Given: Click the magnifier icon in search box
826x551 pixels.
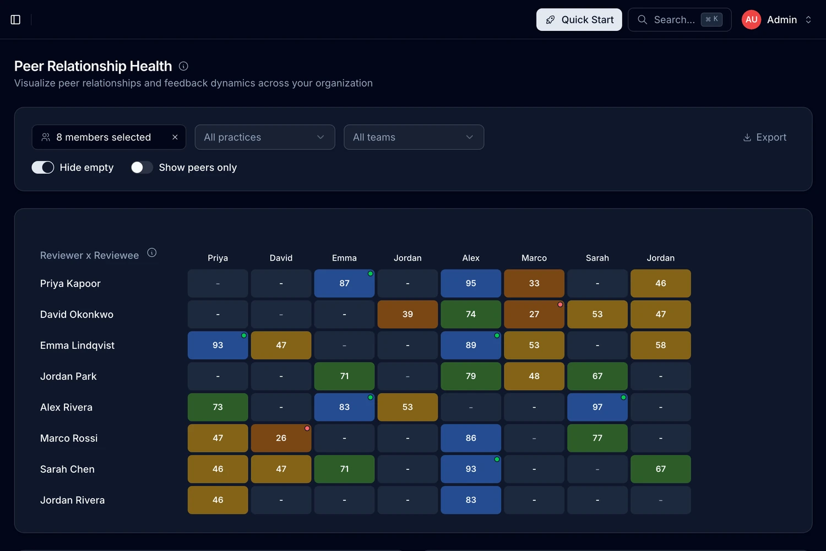Looking at the screenshot, I should [x=642, y=20].
